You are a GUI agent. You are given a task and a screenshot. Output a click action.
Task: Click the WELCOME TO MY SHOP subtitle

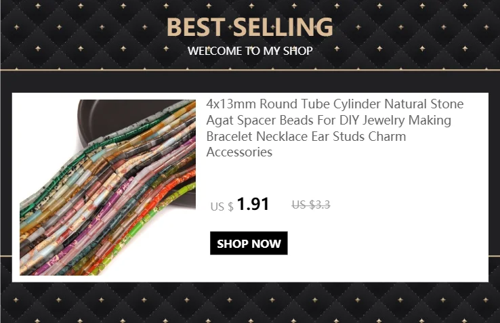250,51
